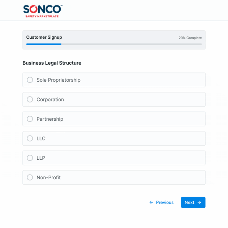The image size is (228, 228).
Task: Click the Customer Signup header title
Action: coord(44,37)
